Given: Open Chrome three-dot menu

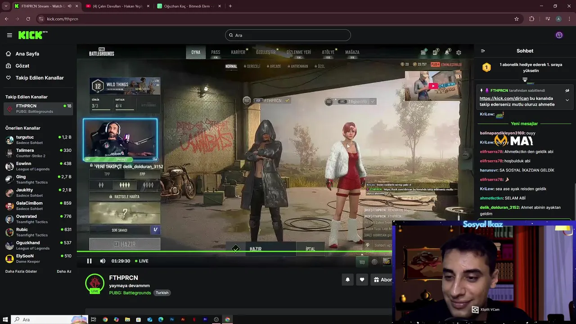Looking at the screenshot, I should (570, 19).
